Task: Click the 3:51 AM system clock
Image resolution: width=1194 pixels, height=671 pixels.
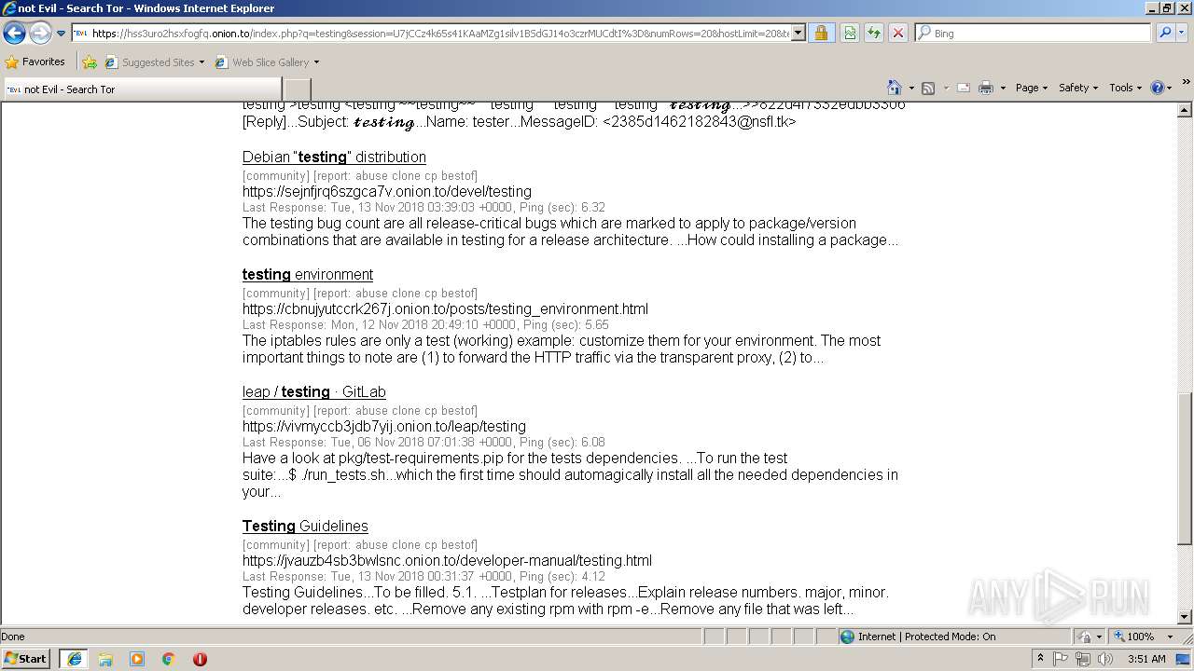Action: pyautogui.click(x=1146, y=659)
